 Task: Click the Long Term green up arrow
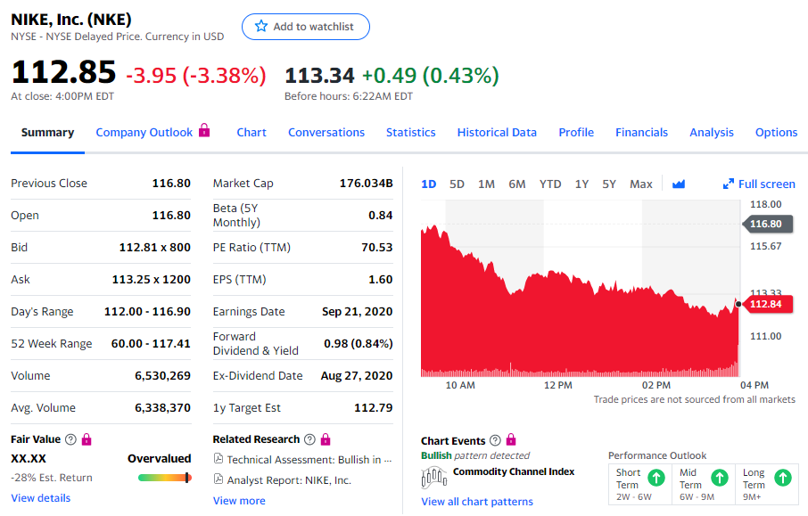(783, 478)
